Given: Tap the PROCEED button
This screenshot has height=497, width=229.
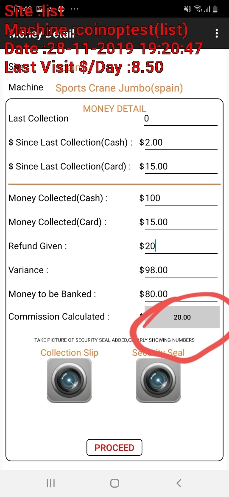Looking at the screenshot, I should coord(114,448).
